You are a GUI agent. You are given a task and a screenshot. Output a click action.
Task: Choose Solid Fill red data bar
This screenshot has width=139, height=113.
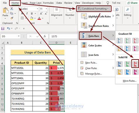135,64
